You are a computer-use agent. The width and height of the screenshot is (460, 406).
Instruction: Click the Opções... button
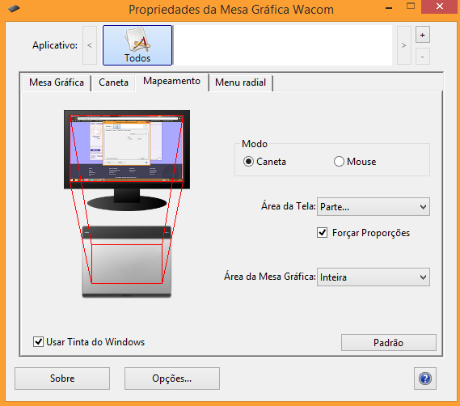[172, 379]
